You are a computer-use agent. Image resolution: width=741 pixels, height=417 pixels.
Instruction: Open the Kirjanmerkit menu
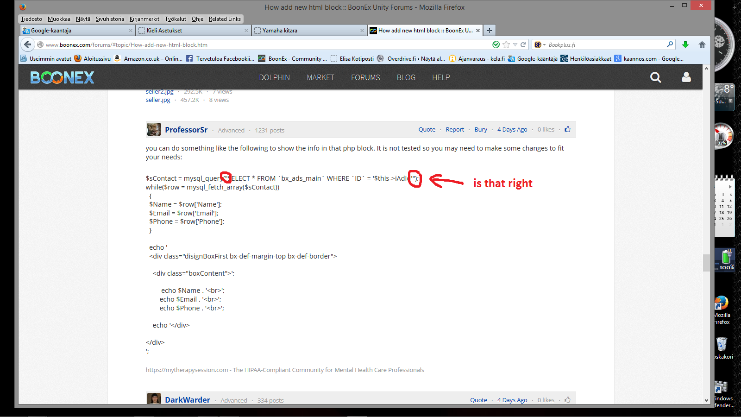(144, 19)
